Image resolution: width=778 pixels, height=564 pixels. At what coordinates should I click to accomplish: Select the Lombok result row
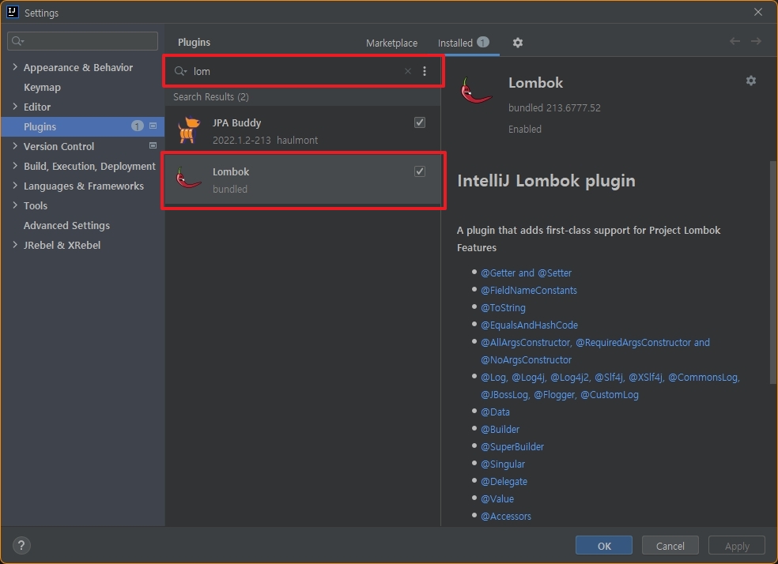pos(303,179)
